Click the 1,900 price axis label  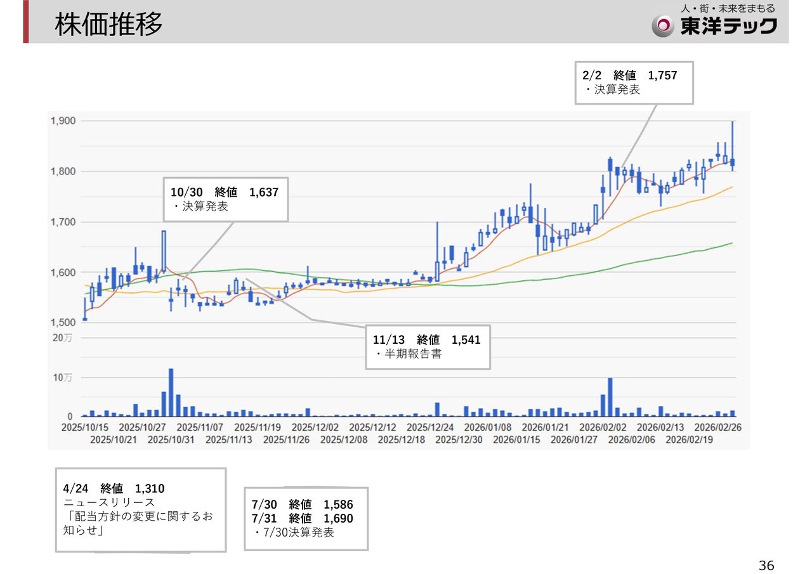63,121
